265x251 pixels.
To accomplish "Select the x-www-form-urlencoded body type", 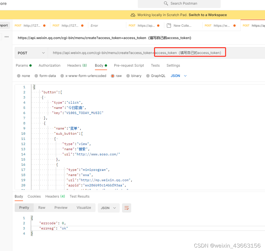I will point(83,76).
